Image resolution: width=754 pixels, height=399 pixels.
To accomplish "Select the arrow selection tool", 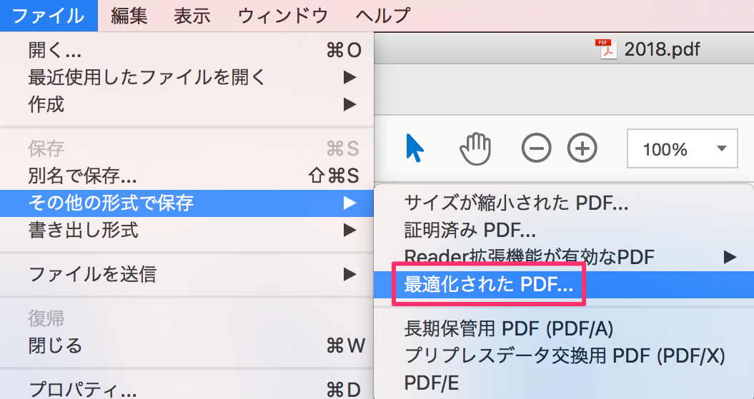I will [415, 148].
